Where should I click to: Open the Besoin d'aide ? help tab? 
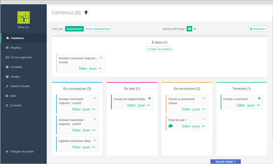point(225,162)
